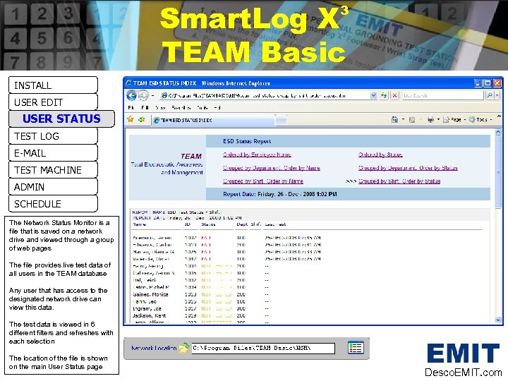The width and height of the screenshot is (508, 381).
Task: Open Grouped by Shift, Order by Status link
Action: [399, 181]
